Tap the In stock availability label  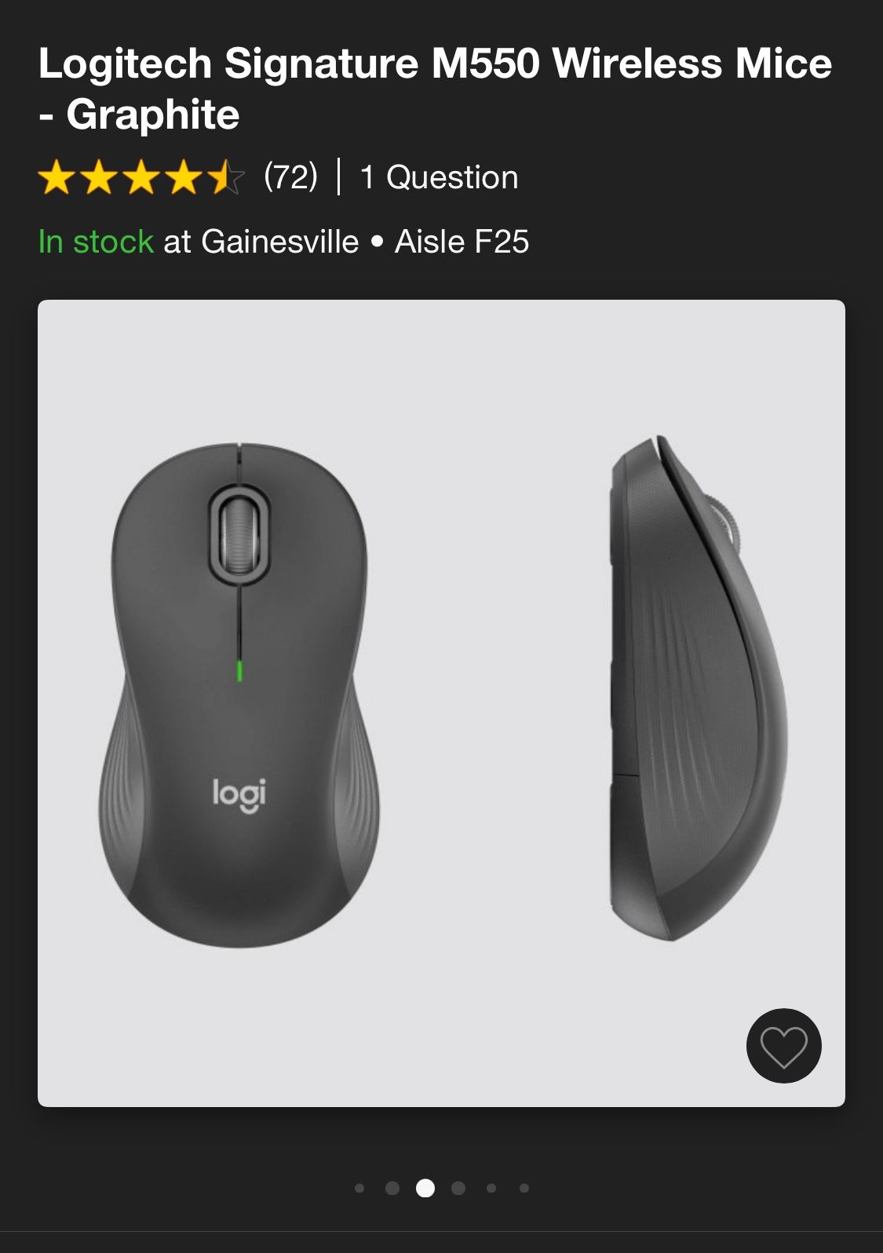[96, 242]
